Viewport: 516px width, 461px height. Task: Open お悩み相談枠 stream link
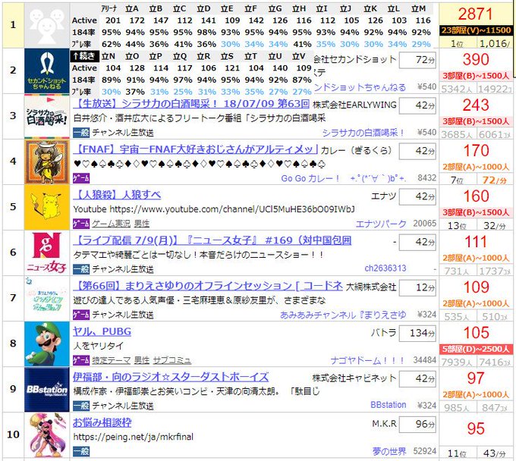[102, 422]
